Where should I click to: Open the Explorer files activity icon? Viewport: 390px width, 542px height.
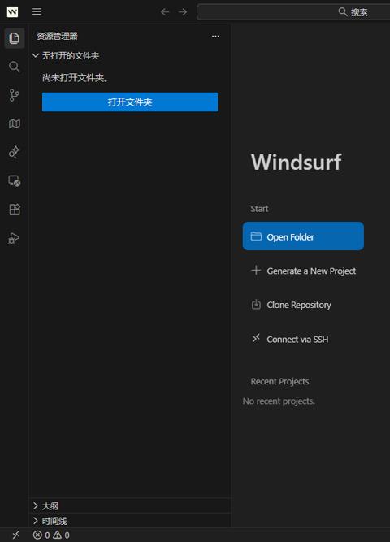pyautogui.click(x=14, y=38)
